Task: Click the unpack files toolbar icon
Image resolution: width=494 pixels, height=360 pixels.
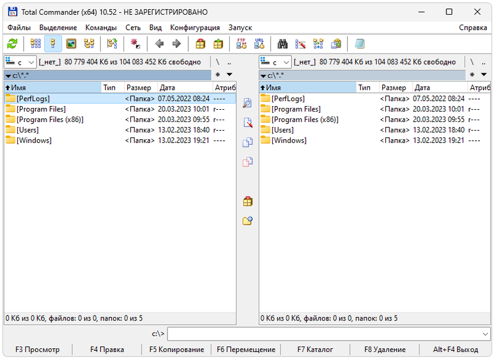Action: point(218,44)
